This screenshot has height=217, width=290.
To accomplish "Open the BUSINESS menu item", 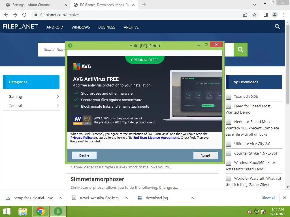I will point(107,27).
